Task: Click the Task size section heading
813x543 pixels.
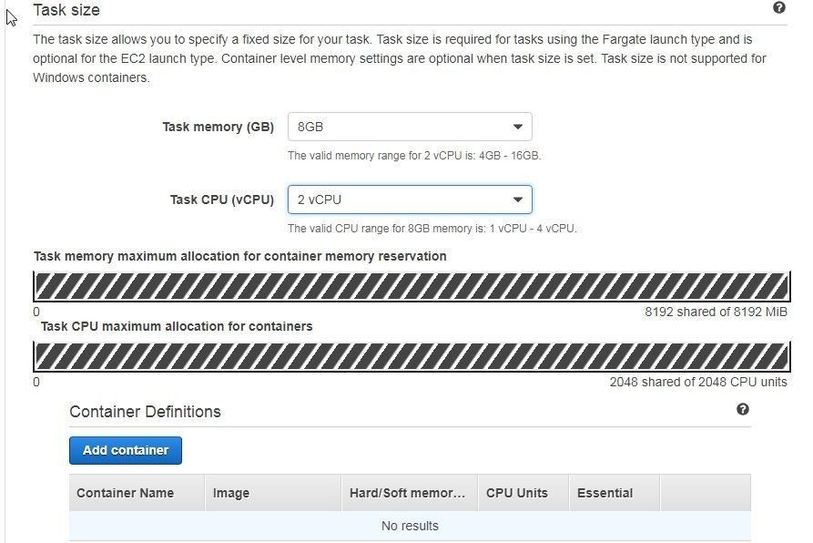Action: (x=66, y=10)
